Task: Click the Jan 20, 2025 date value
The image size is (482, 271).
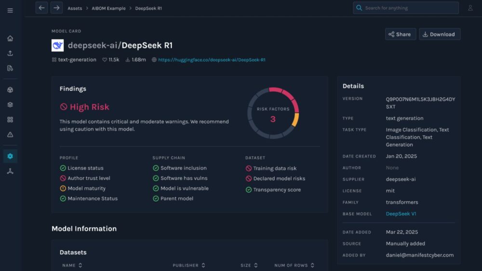Action: 401,156
